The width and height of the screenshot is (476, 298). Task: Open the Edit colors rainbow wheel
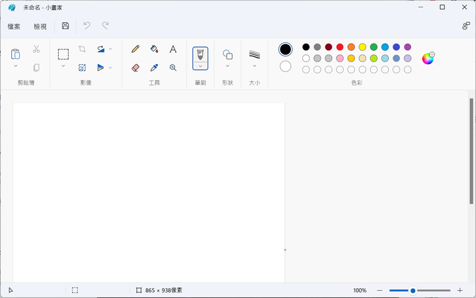click(x=428, y=58)
